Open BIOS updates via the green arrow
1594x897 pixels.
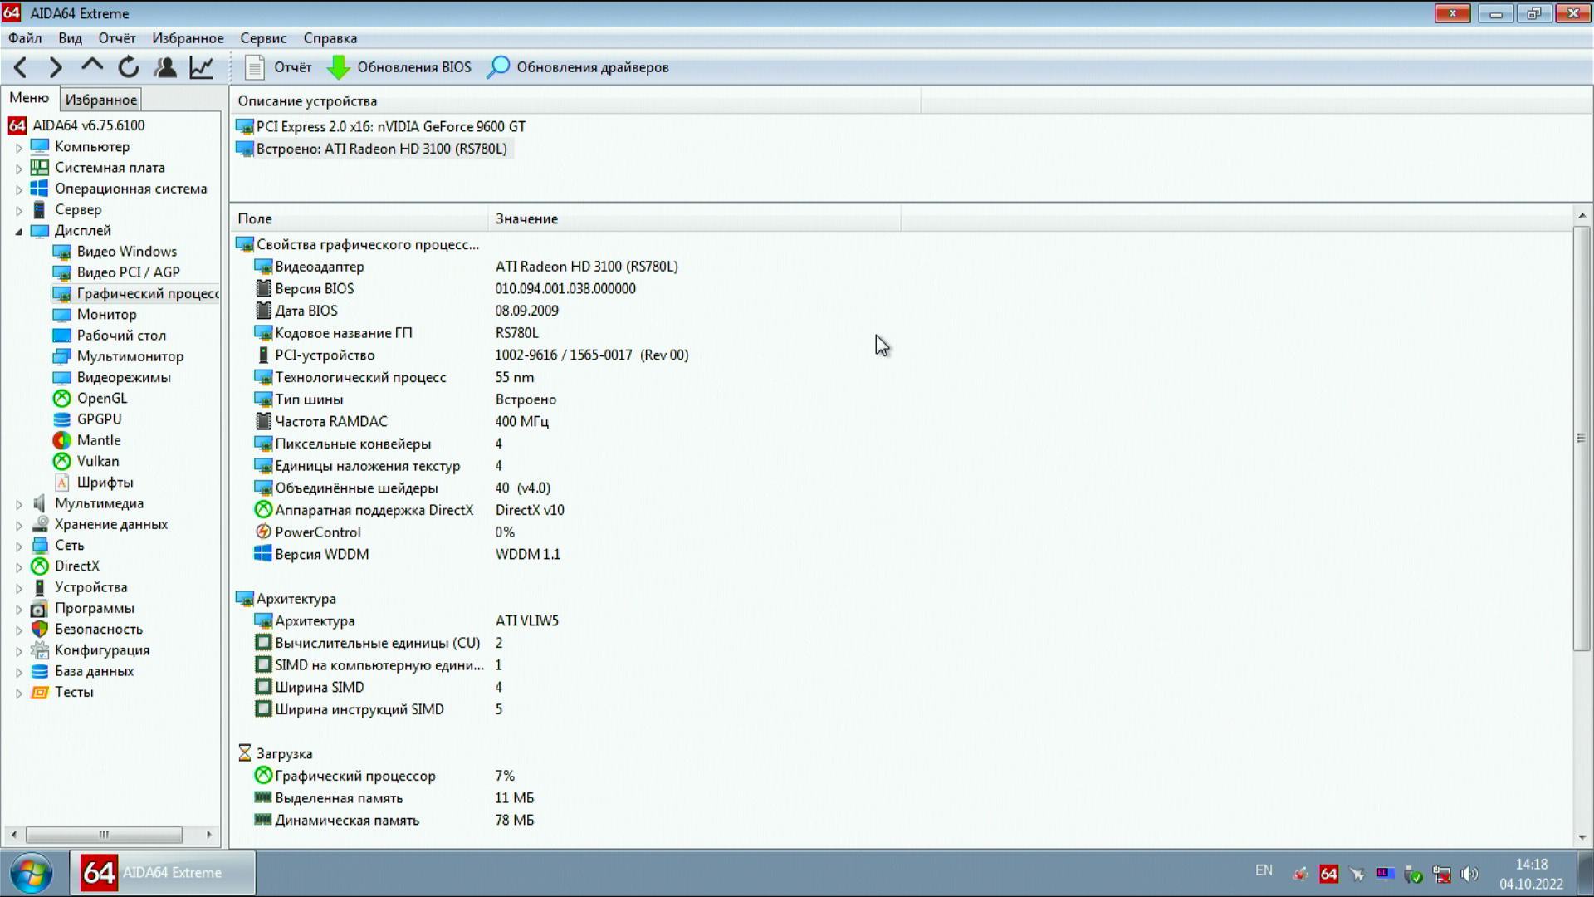tap(338, 67)
